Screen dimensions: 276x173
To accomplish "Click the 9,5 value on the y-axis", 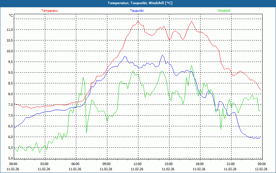I will point(10,62).
